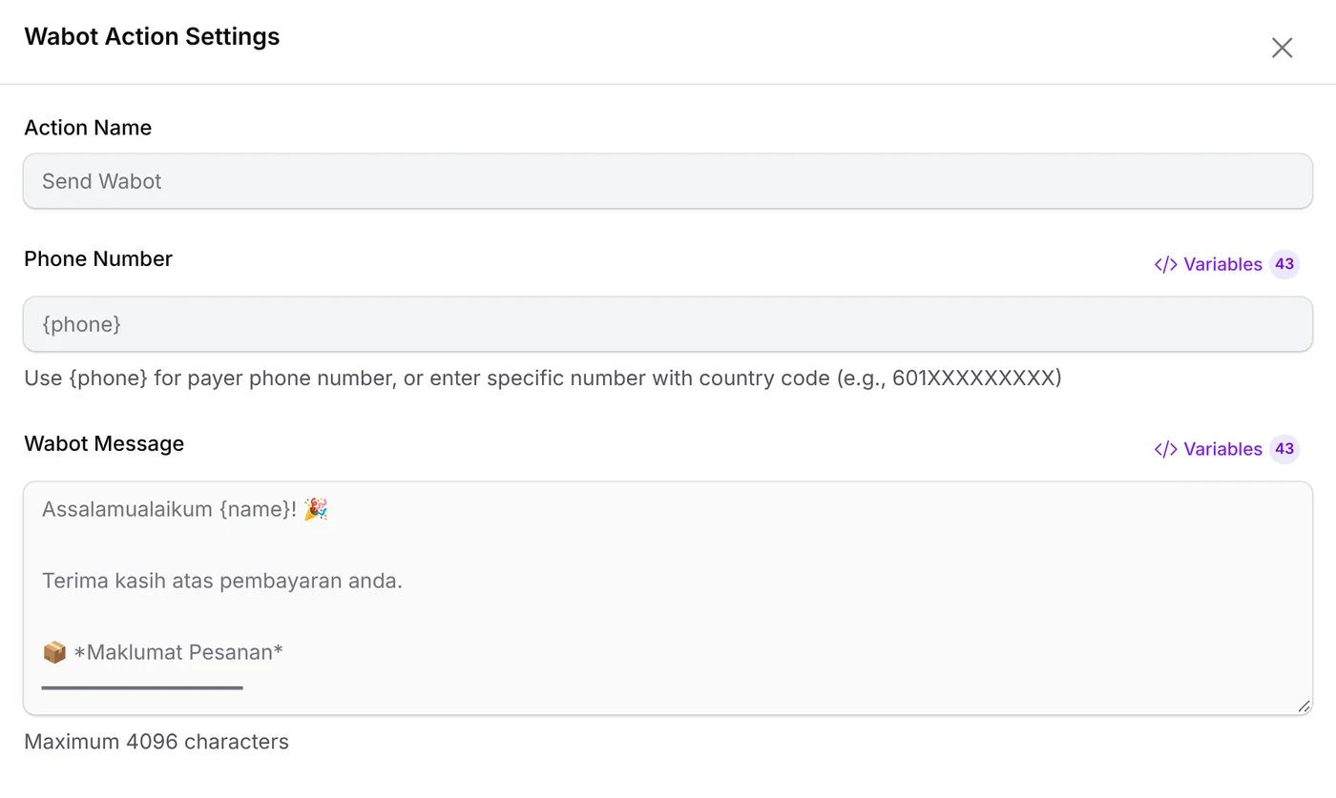Click the "Maximum 4096 characters" hint
Screen dimensions: 1336x798
click(157, 742)
